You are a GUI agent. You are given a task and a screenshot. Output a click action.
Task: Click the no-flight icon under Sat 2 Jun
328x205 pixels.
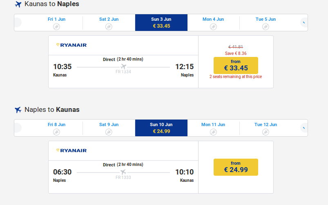[109, 27]
